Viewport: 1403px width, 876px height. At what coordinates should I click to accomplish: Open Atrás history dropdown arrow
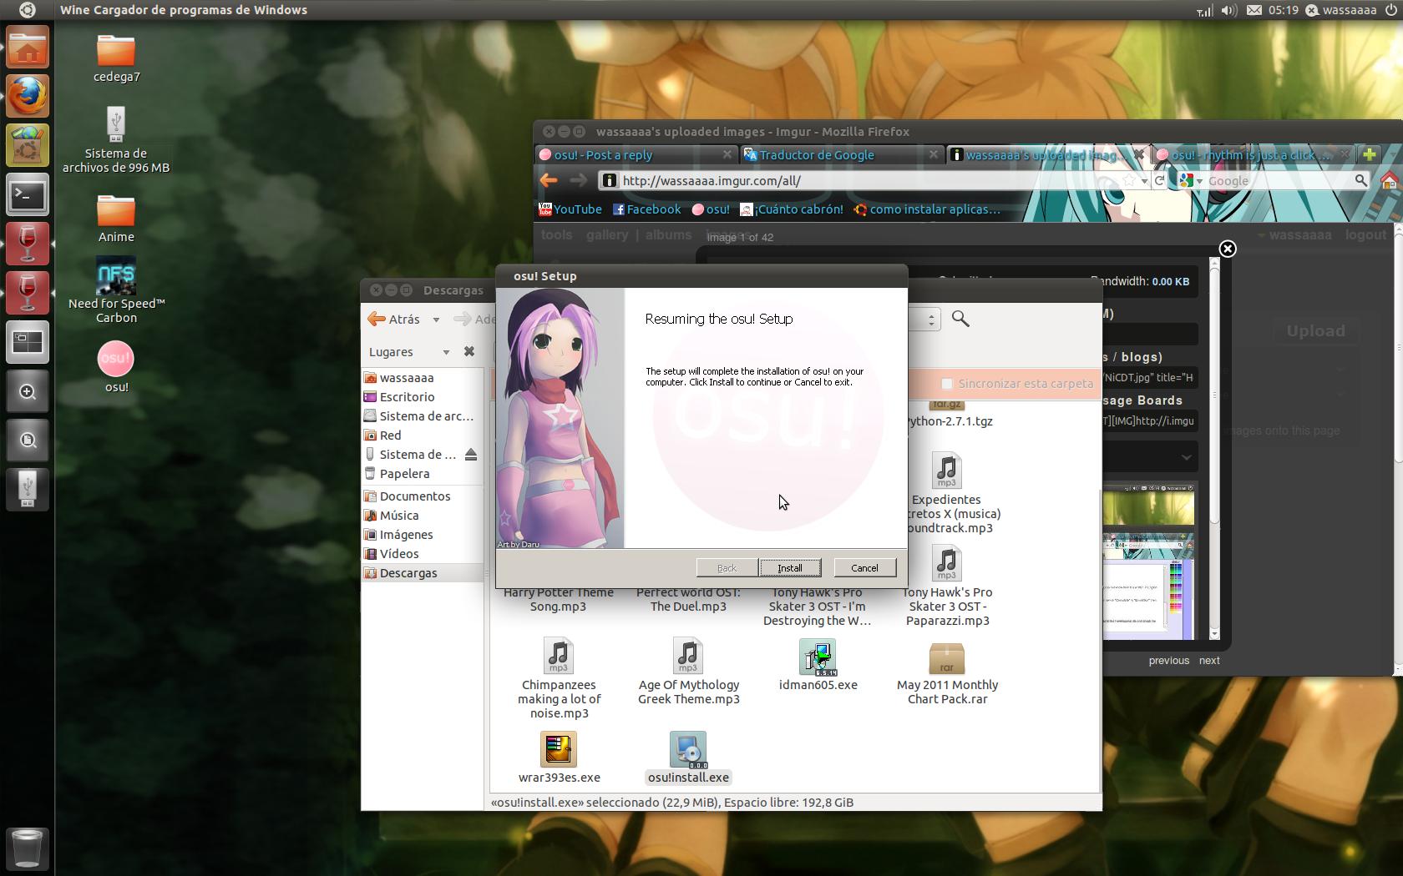click(x=436, y=320)
